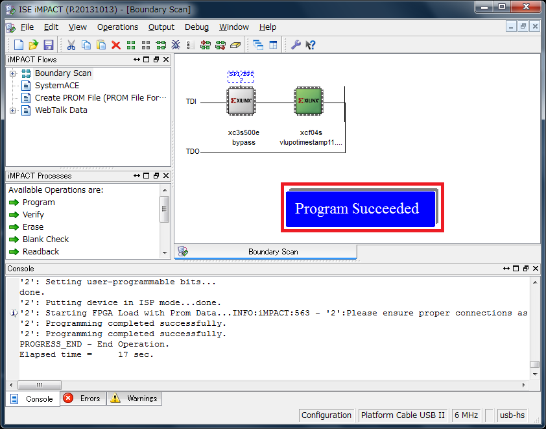
Task: Click the list-style icon right of the bug
Action: (x=190, y=45)
